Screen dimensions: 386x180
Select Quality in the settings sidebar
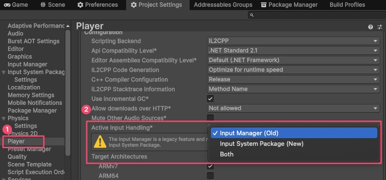[x=17, y=156]
